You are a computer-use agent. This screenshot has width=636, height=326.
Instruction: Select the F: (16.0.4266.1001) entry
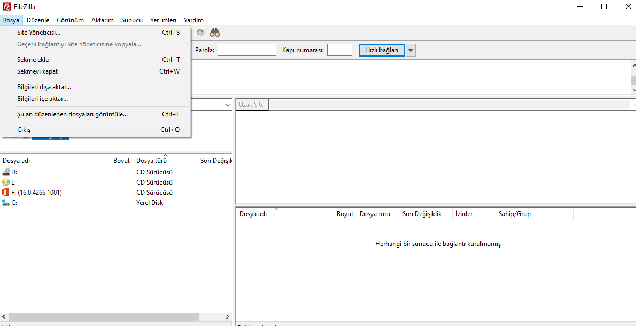coord(36,193)
